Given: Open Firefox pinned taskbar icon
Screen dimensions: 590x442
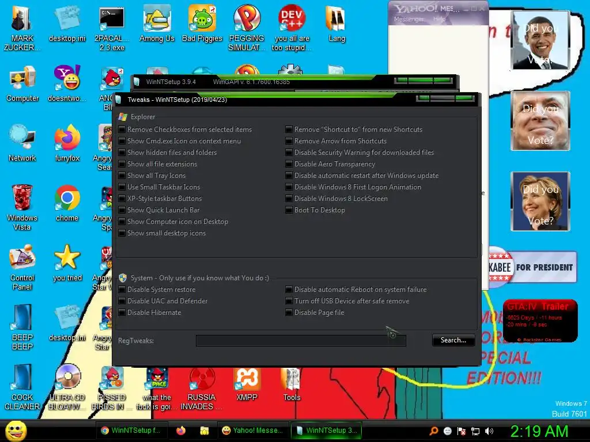Looking at the screenshot, I should pyautogui.click(x=181, y=430).
